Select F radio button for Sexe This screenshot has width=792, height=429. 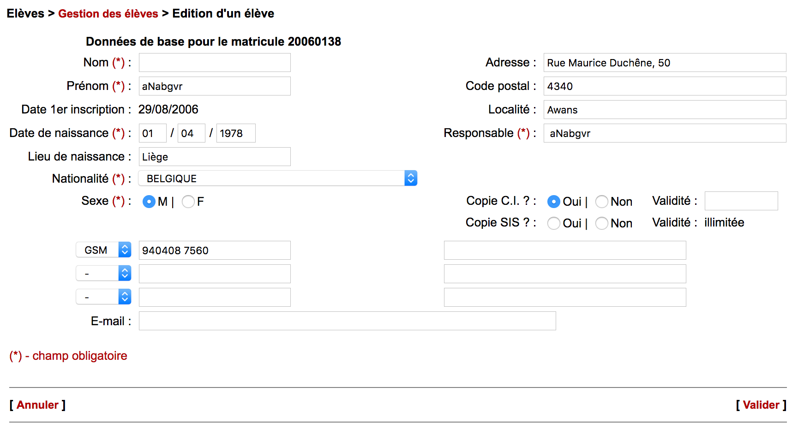pyautogui.click(x=188, y=202)
